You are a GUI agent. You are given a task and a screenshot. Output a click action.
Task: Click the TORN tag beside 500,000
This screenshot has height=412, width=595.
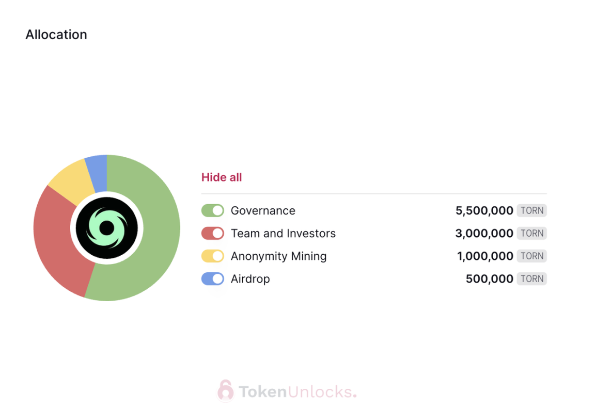pyautogui.click(x=531, y=278)
